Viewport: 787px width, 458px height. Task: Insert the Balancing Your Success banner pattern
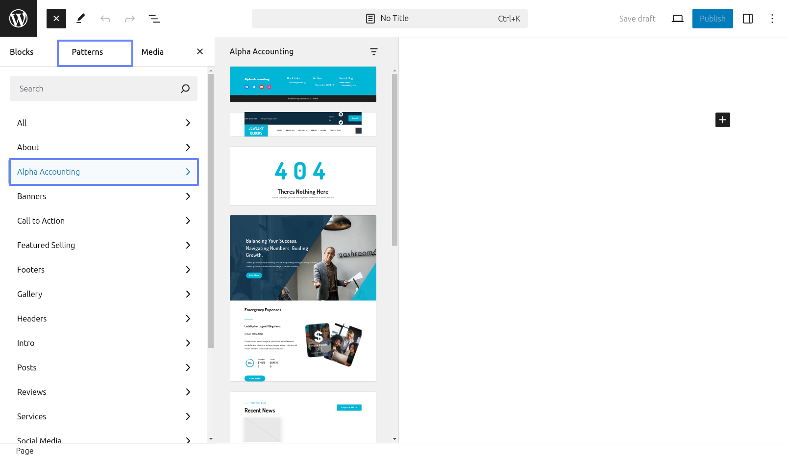pos(303,298)
